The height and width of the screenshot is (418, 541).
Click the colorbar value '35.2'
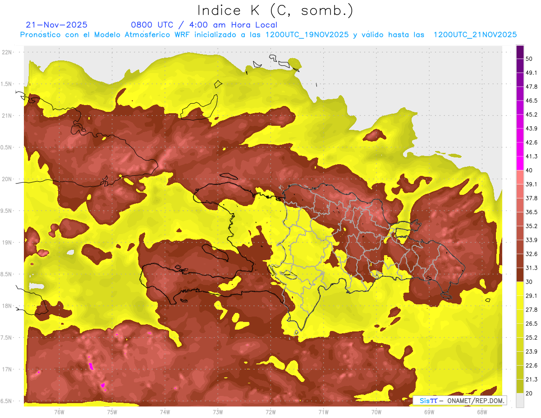(x=532, y=226)
